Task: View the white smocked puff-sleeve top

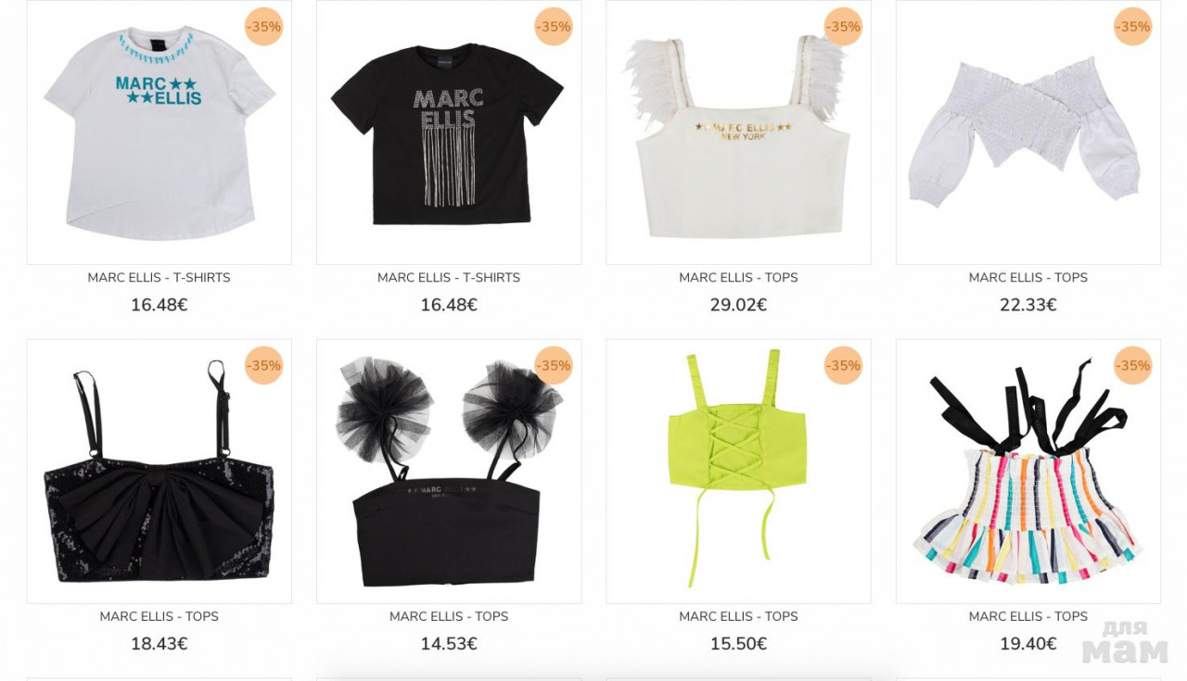Action: point(1028,132)
